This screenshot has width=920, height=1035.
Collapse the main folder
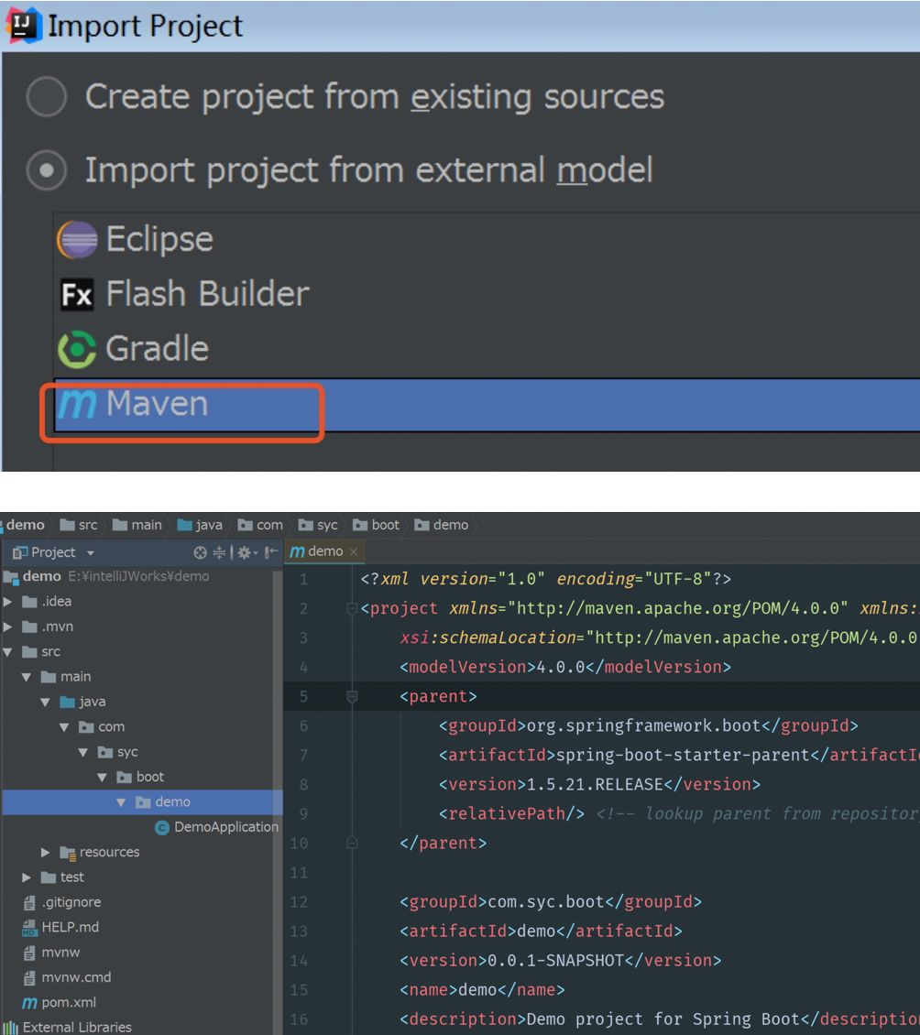27,677
